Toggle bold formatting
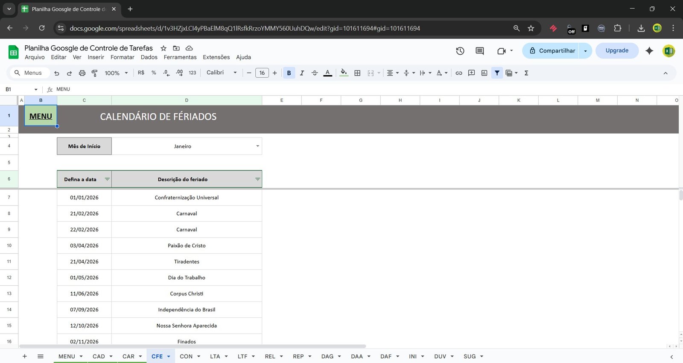 (289, 73)
